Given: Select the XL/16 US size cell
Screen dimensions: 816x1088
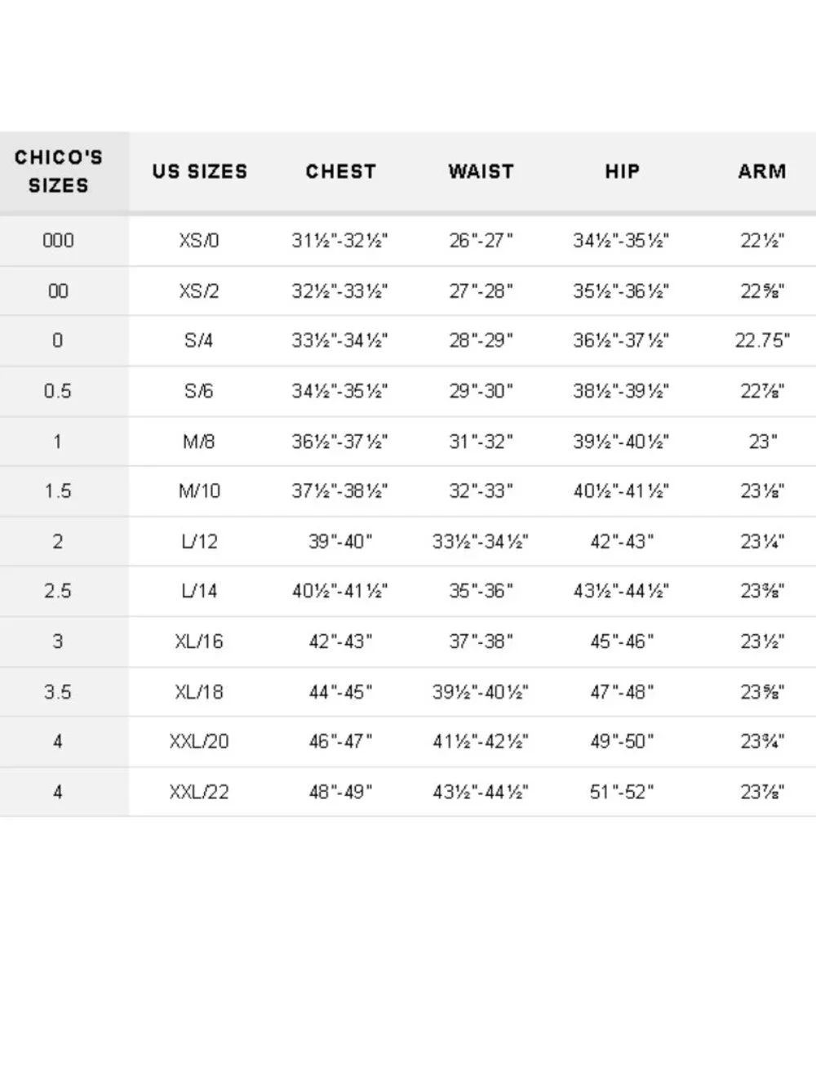Looking at the screenshot, I should point(199,642).
